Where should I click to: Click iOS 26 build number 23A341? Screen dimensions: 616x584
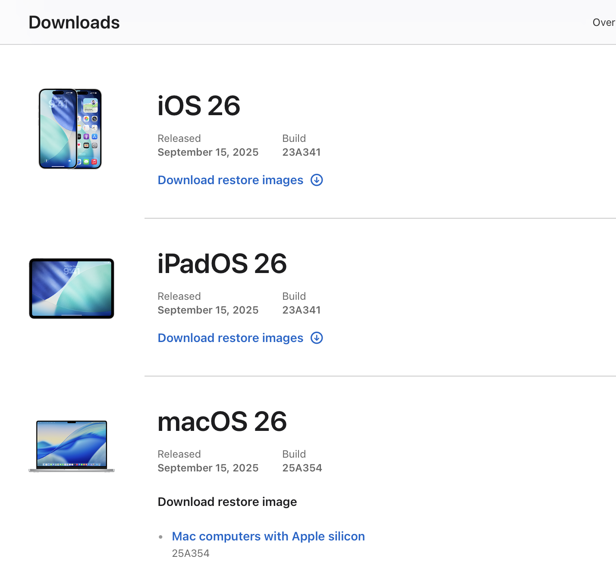click(x=302, y=152)
